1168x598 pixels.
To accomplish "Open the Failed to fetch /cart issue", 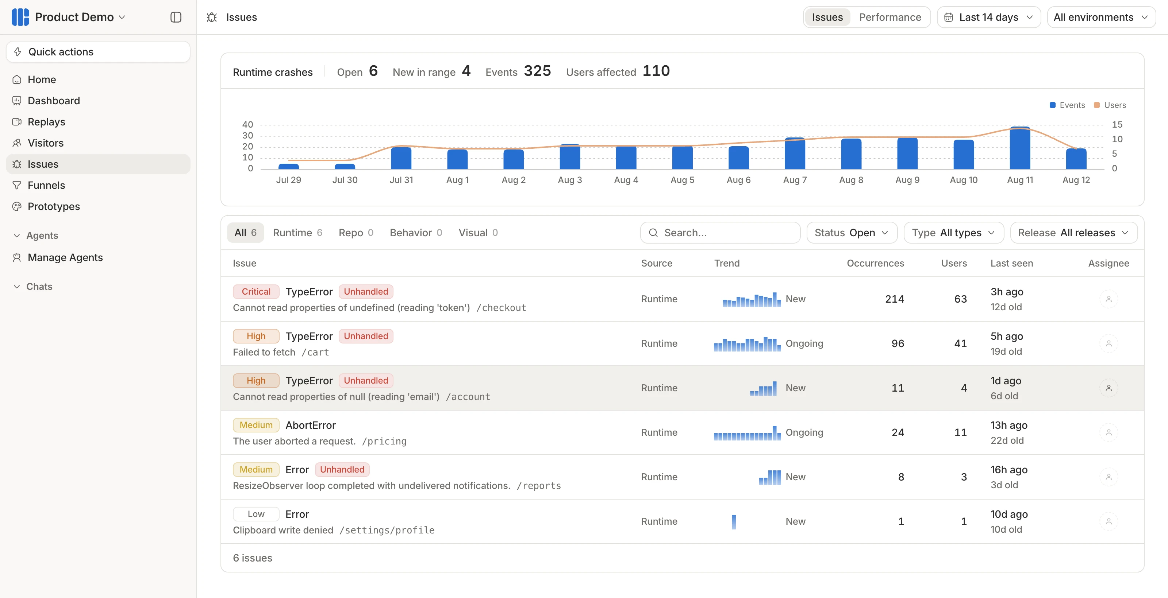I will click(x=682, y=343).
